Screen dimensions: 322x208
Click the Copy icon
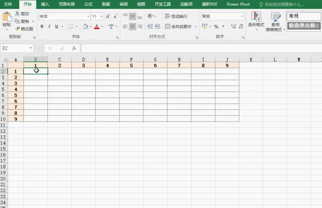point(17,21)
